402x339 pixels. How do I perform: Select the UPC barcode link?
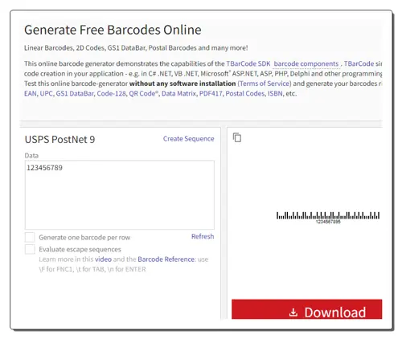tap(46, 93)
